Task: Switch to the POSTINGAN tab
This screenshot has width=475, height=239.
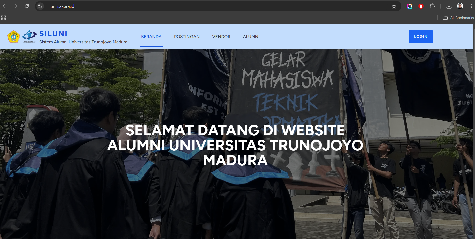Action: pos(187,36)
